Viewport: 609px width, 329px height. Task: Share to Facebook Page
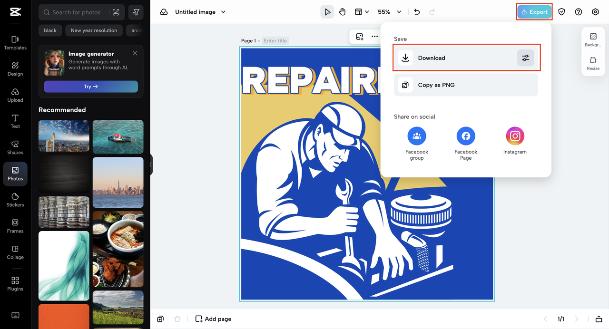[466, 144]
